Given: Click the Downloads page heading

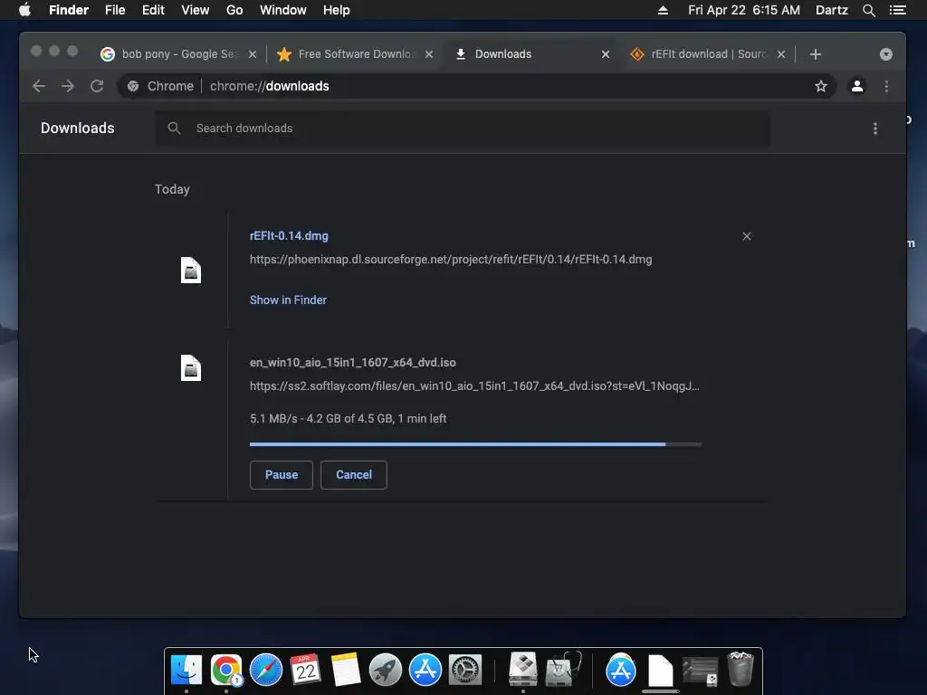Looking at the screenshot, I should [78, 129].
